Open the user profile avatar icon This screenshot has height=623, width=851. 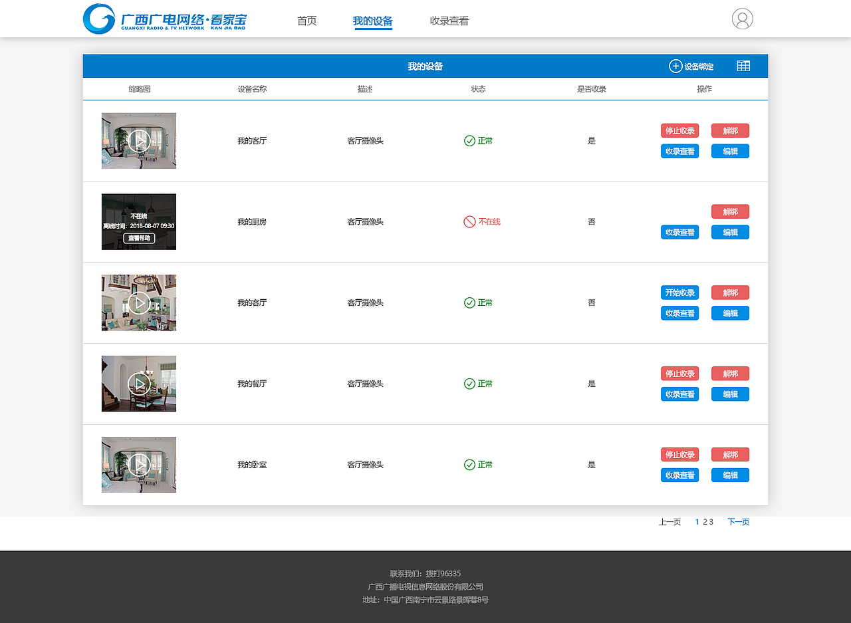(741, 19)
